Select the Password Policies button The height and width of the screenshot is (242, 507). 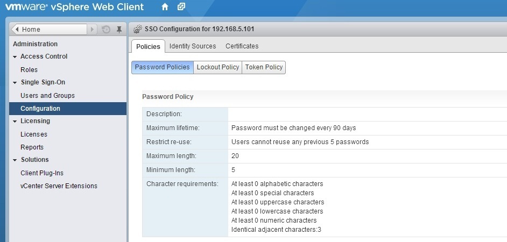[163, 67]
